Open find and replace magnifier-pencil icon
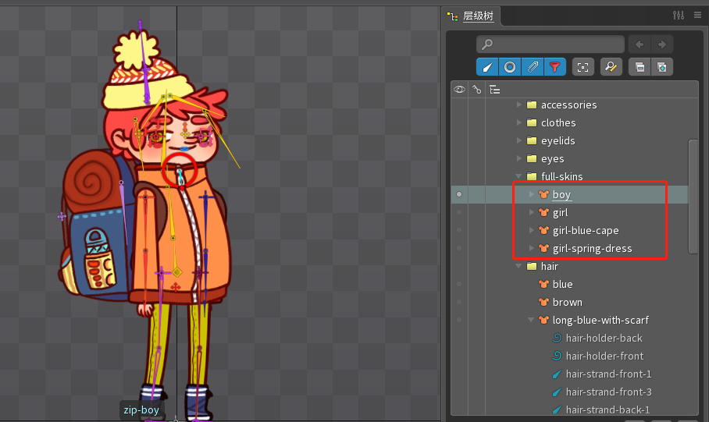Image resolution: width=709 pixels, height=422 pixels. click(611, 67)
